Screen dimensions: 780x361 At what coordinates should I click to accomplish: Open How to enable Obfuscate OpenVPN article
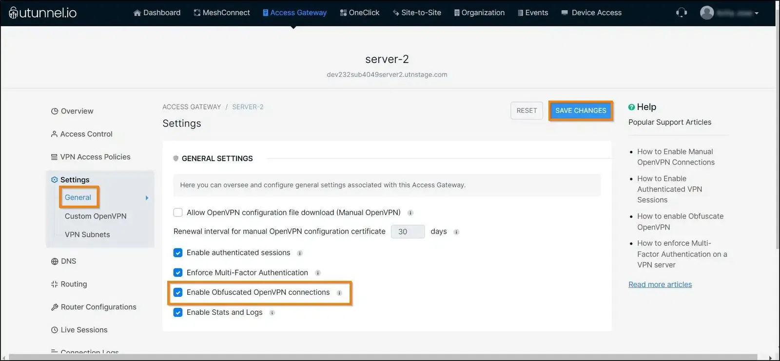point(681,221)
